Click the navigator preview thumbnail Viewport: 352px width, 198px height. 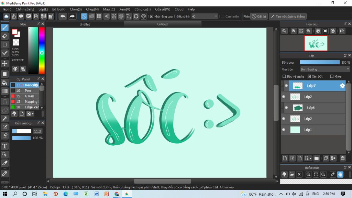(x=316, y=43)
